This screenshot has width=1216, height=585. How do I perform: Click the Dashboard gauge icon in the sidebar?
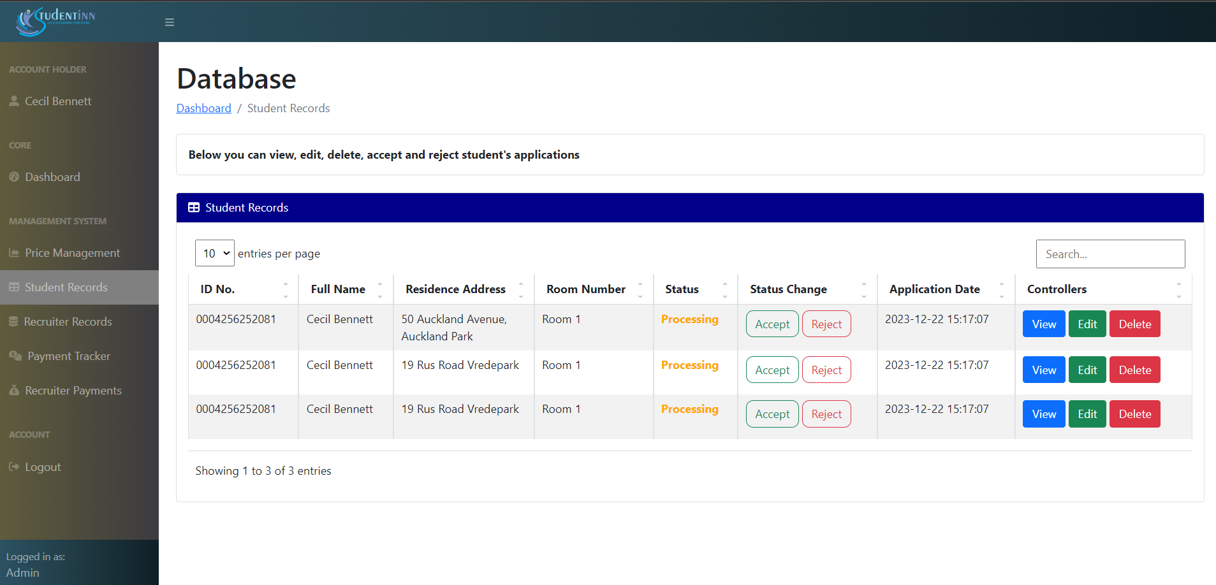(x=14, y=177)
